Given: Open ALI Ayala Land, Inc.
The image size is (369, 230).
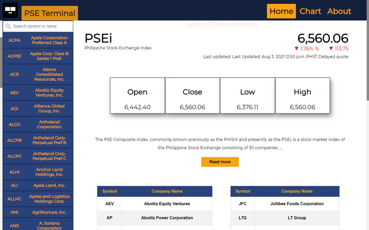Looking at the screenshot, I should [x=38, y=185].
